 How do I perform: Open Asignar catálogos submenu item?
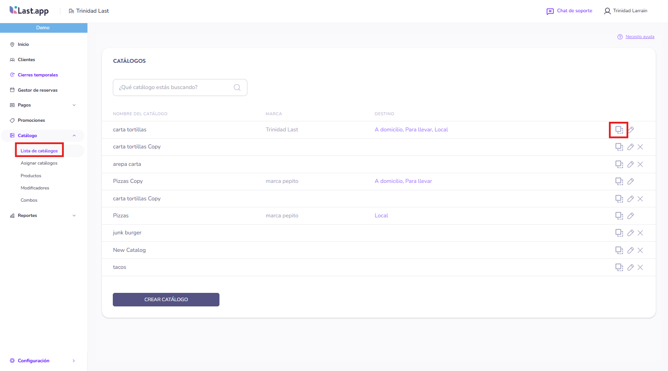(39, 163)
